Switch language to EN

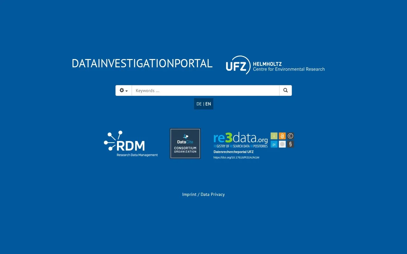click(208, 104)
